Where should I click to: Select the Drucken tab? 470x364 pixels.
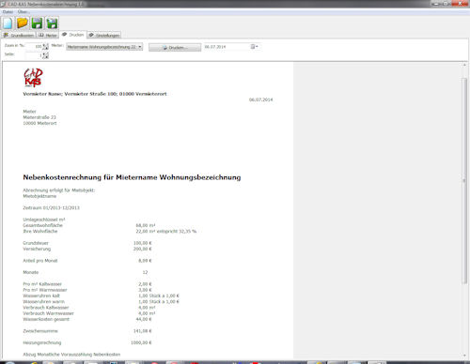[73, 35]
